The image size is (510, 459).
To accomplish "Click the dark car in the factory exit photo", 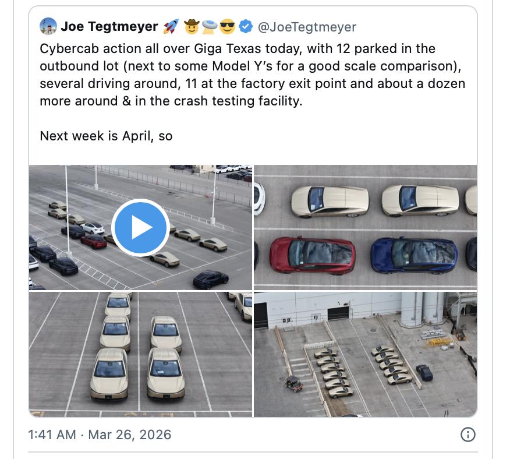I will point(424,372).
